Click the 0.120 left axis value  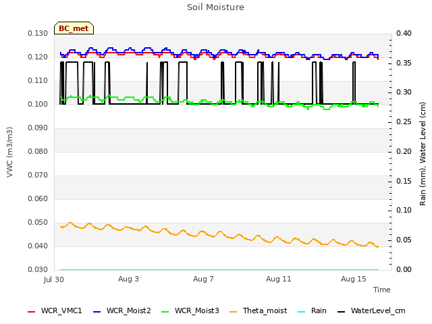pyautogui.click(x=38, y=57)
